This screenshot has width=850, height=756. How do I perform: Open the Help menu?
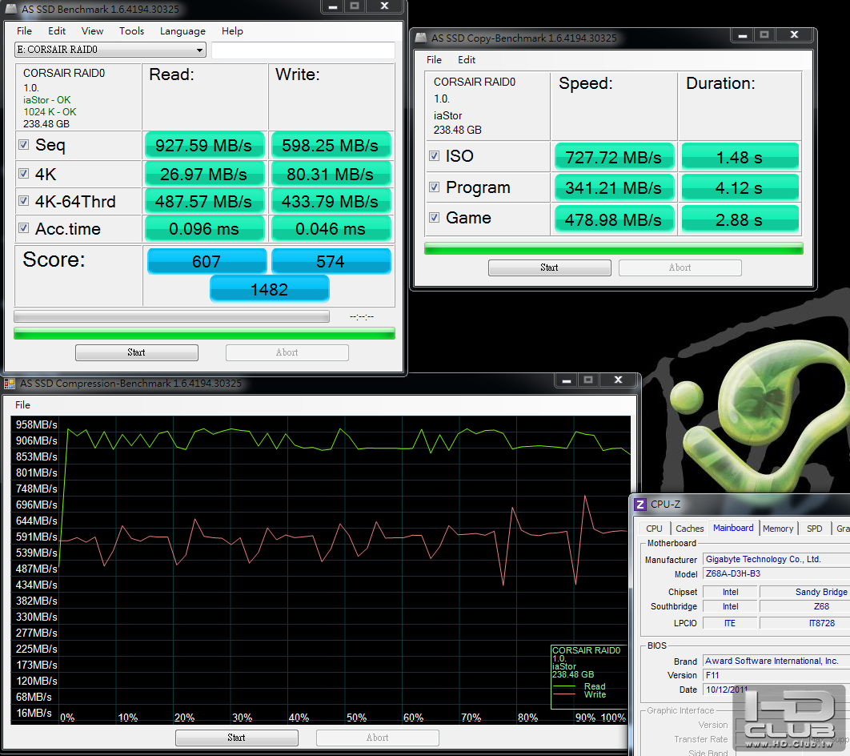(x=232, y=31)
